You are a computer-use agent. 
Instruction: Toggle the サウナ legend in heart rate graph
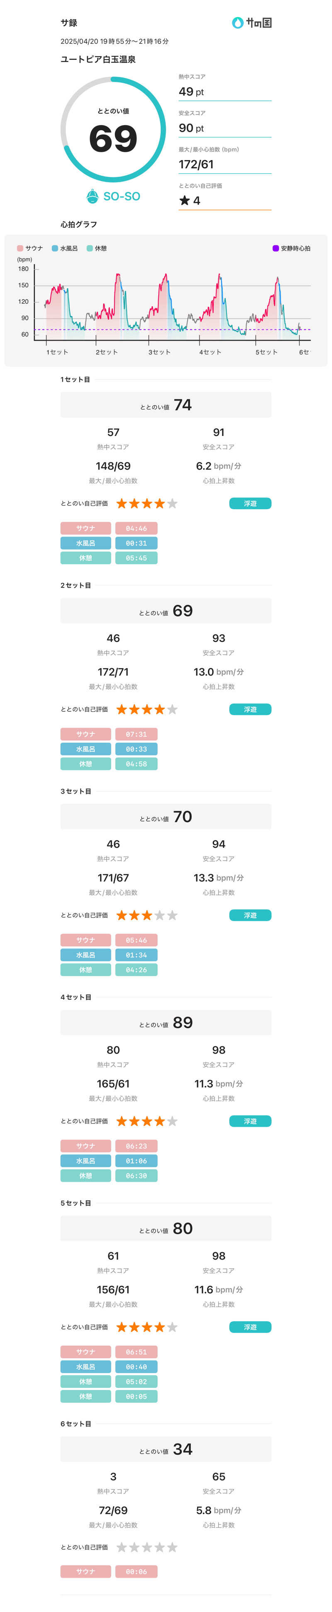[x=30, y=248]
